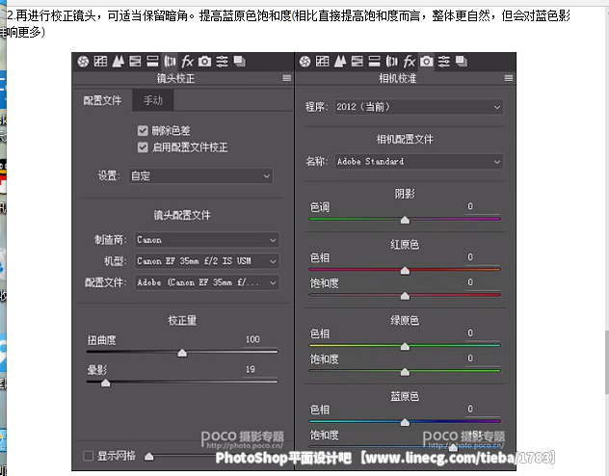This screenshot has height=476, width=609.
Task: Open 镜头校正 panel flyout menu
Action: [x=286, y=78]
